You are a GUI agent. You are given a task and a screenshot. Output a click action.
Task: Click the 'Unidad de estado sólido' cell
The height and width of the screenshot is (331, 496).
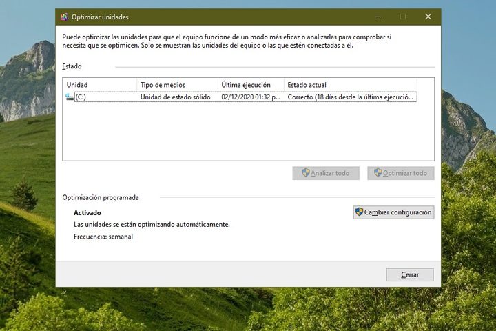point(175,97)
